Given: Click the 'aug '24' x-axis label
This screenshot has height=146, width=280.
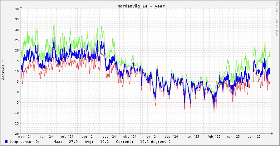Looking at the screenshot, I should tap(88, 137).
